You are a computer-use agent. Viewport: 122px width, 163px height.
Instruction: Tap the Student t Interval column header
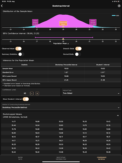[103, 65]
